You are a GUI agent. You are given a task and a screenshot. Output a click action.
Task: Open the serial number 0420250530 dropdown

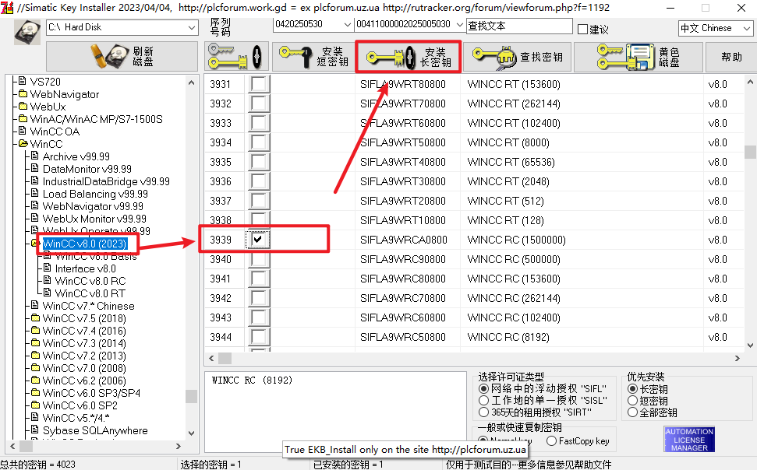(x=347, y=26)
